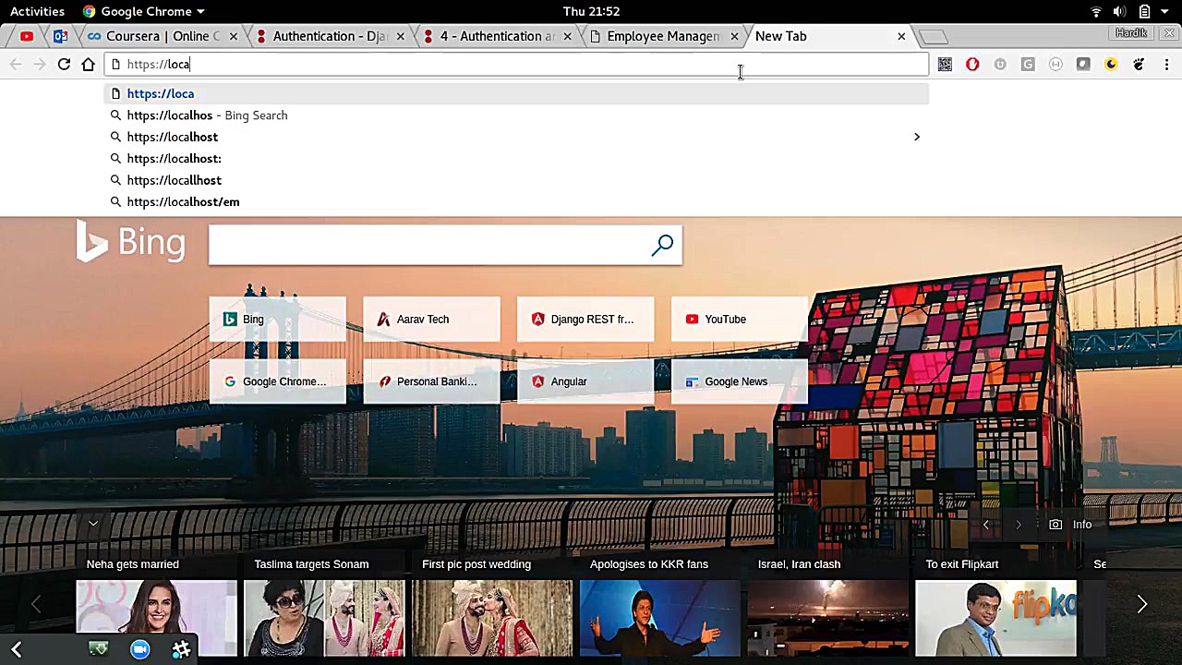The width and height of the screenshot is (1182, 665).
Task: Advance the news carousel to the right
Action: pyautogui.click(x=1142, y=604)
